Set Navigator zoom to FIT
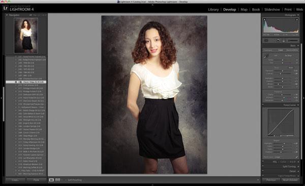305x186 pixels. (x=30, y=15)
